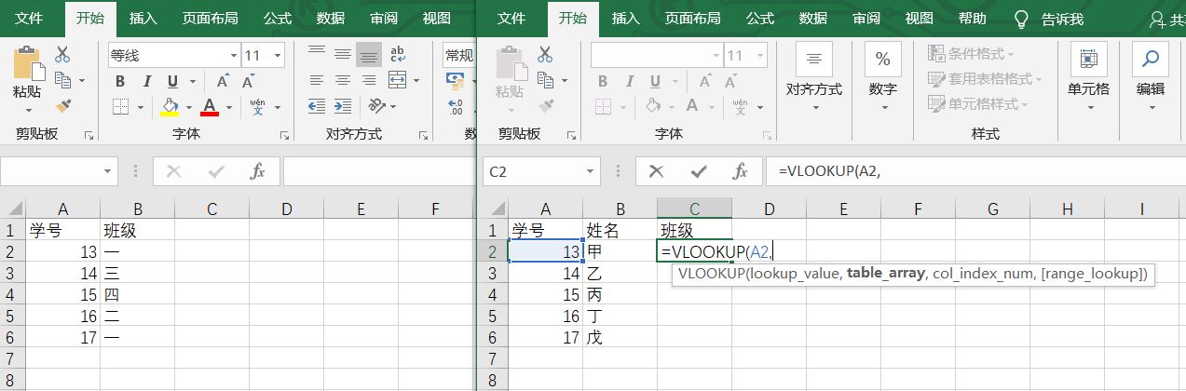Click Insert Function fx in right window
This screenshot has width=1186, height=391.
point(741,171)
